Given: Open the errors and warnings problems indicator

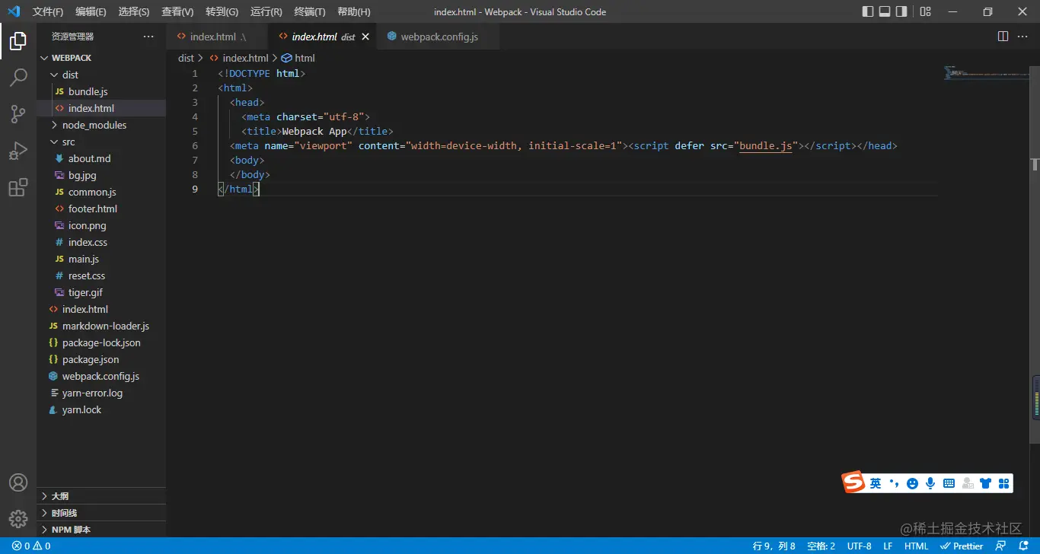Looking at the screenshot, I should click(31, 546).
